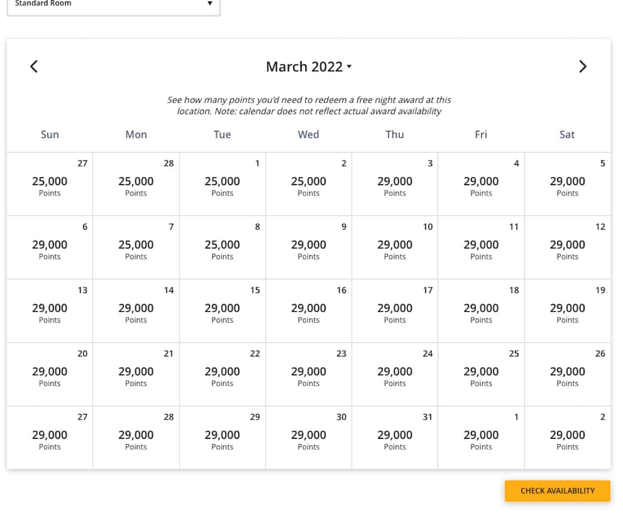Image resolution: width=623 pixels, height=513 pixels.
Task: Pick March 31 date cell
Action: pyautogui.click(x=395, y=438)
